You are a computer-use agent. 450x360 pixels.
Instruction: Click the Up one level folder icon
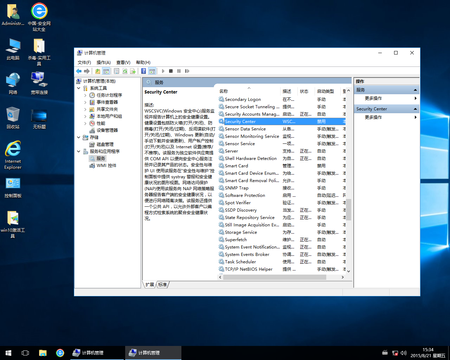click(98, 71)
